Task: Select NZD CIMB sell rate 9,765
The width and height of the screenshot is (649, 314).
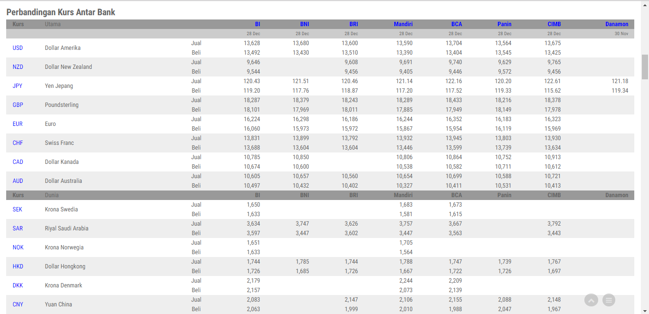Action: [x=554, y=62]
